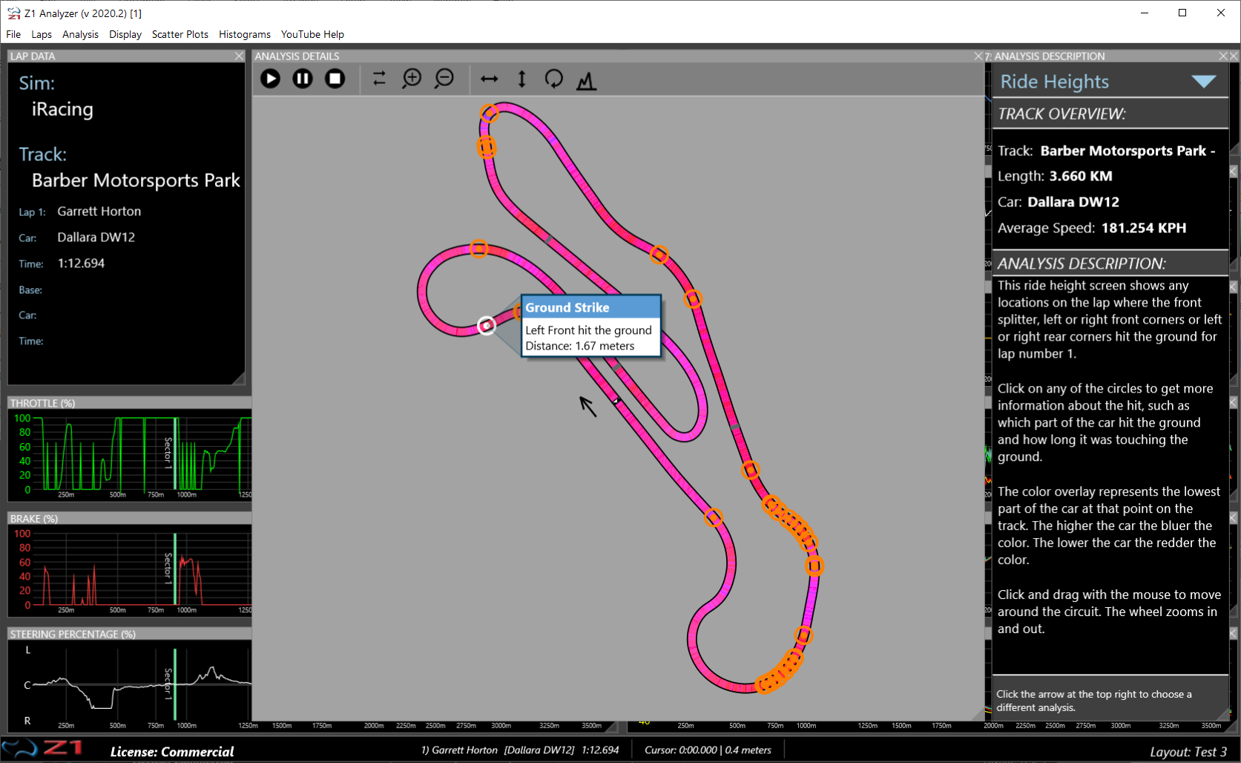
Task: Click the iRacing sim name
Action: (x=62, y=109)
